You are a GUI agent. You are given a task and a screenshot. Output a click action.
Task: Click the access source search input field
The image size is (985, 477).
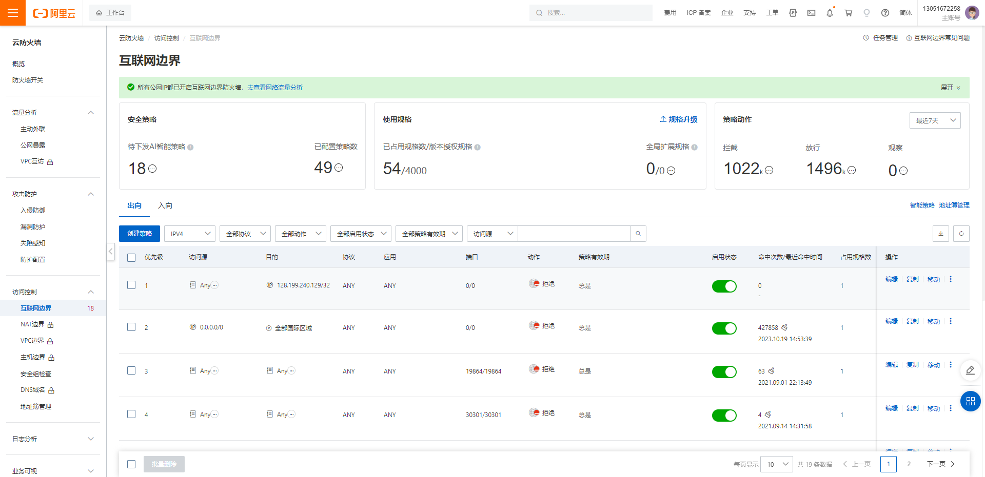coord(574,234)
